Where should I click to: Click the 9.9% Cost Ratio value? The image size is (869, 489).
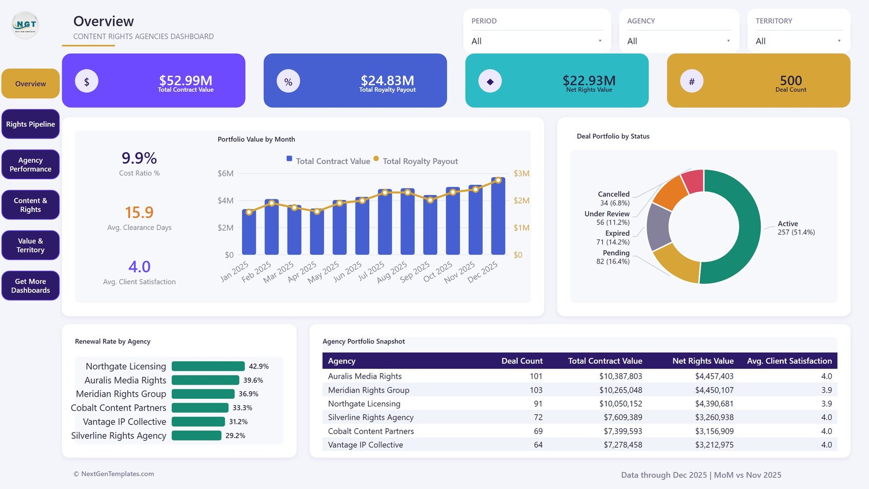pos(139,158)
